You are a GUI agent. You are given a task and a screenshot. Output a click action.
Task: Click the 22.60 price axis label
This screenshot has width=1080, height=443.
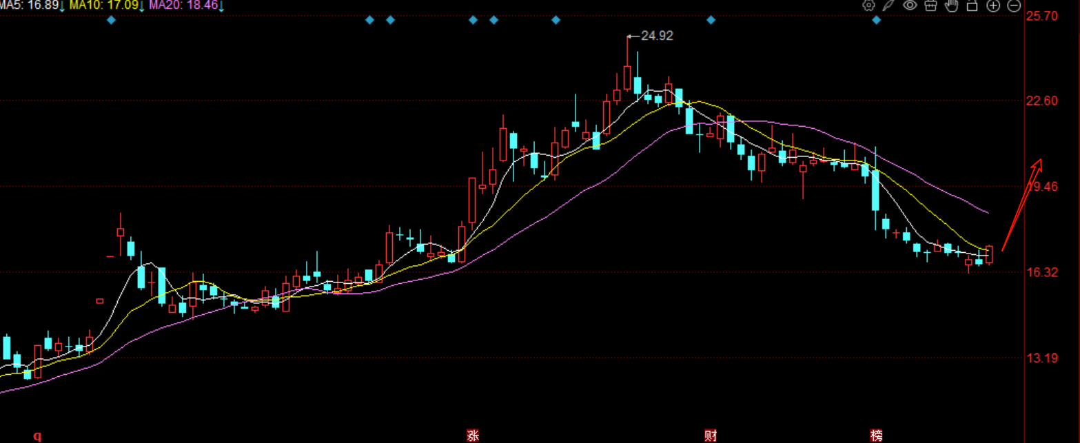1042,101
